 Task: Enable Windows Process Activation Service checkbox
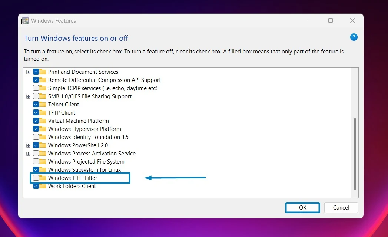point(36,153)
